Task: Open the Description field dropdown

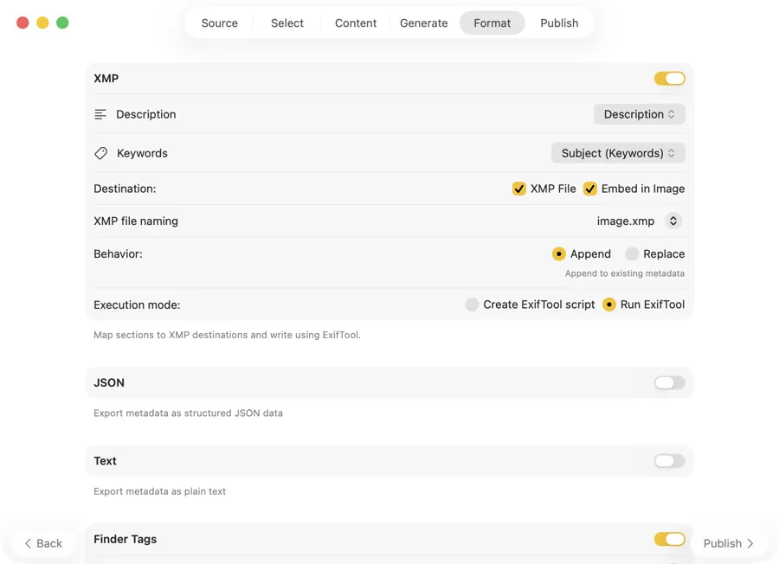Action: [x=639, y=113]
